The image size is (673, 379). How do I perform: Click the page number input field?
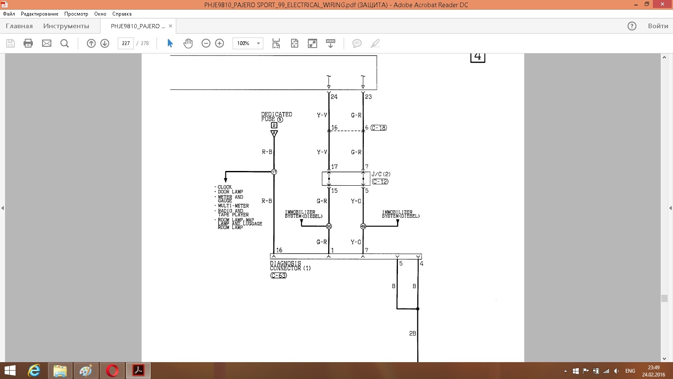click(126, 43)
